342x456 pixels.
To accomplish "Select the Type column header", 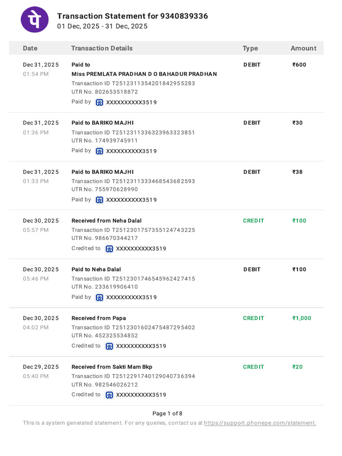I will pyautogui.click(x=250, y=48).
